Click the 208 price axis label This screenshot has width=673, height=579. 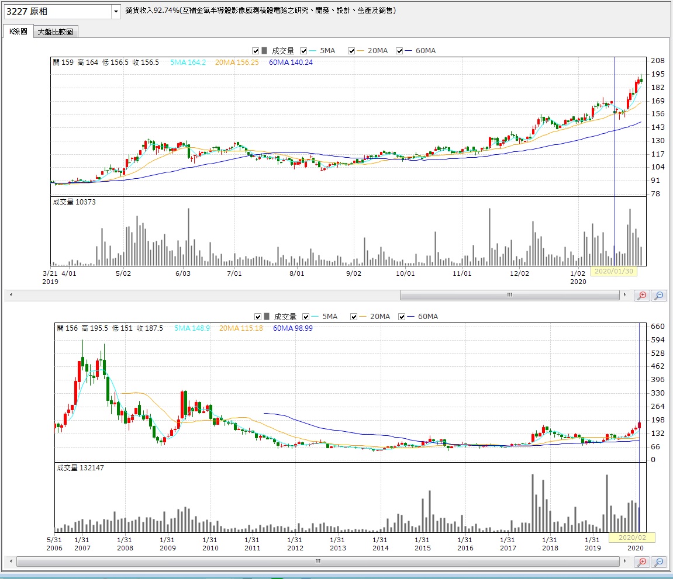657,61
